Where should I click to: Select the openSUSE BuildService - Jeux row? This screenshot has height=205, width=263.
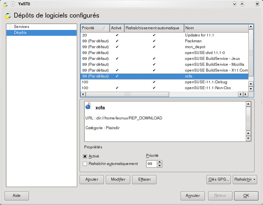tap(164, 59)
